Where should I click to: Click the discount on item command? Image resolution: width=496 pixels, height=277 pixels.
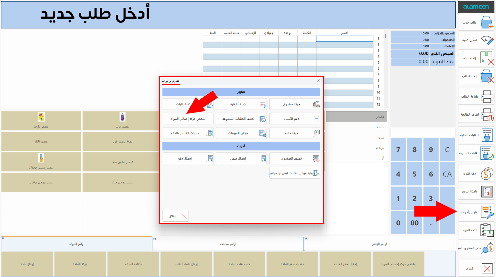(x=239, y=264)
